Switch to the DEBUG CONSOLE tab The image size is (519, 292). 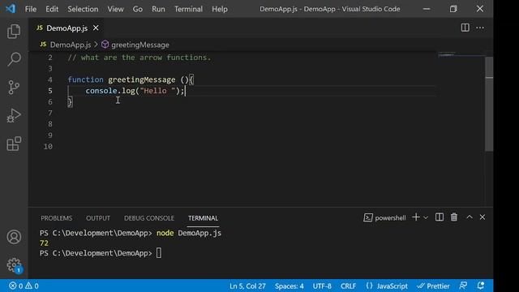(x=149, y=218)
